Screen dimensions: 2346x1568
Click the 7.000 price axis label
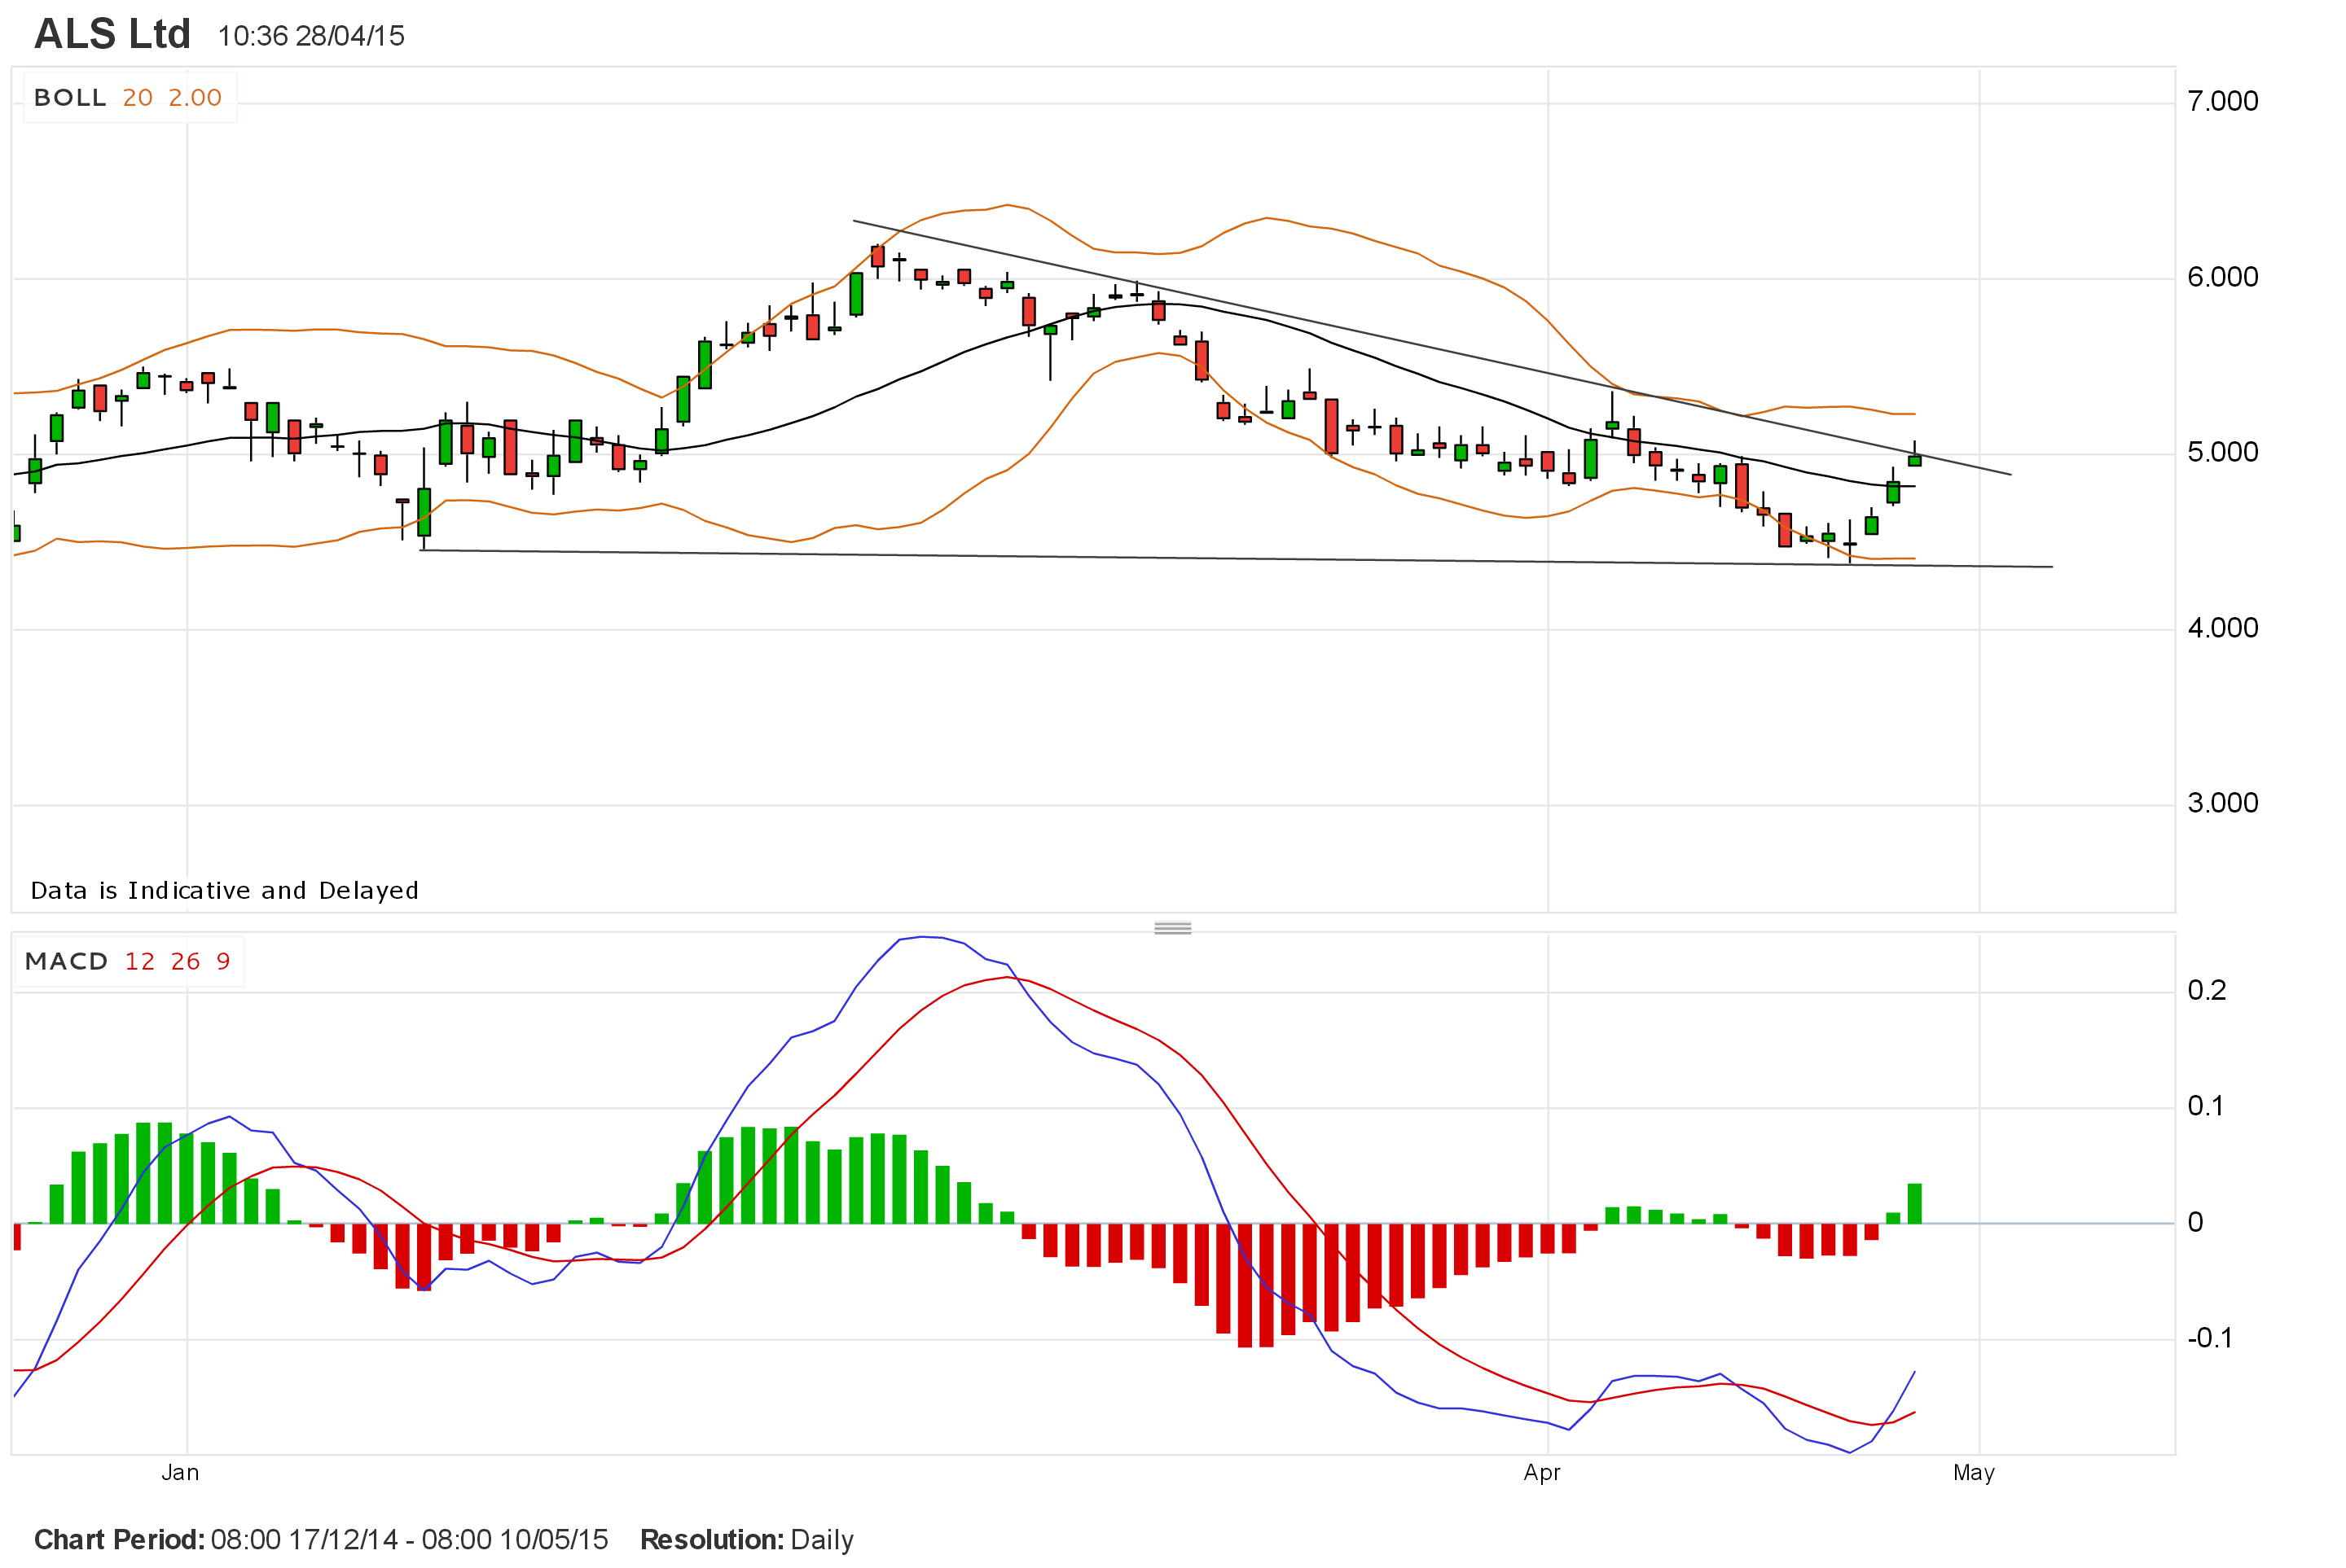pyautogui.click(x=2222, y=101)
